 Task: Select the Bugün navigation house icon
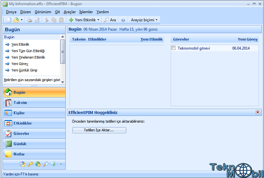pos(8,92)
